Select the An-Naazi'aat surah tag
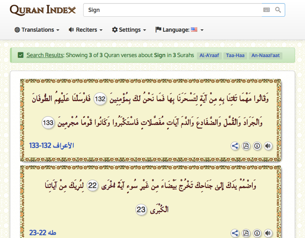 click(x=266, y=56)
